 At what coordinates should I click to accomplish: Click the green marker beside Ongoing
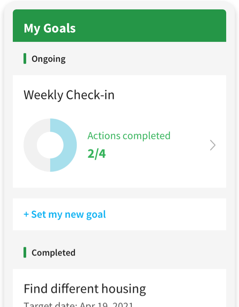[x=25, y=58]
